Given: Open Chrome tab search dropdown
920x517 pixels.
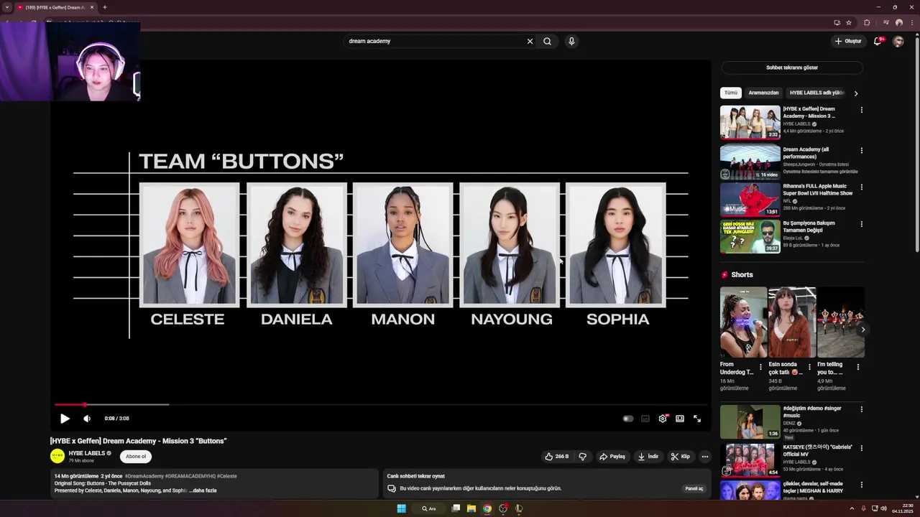Looking at the screenshot, I should coord(7,7).
